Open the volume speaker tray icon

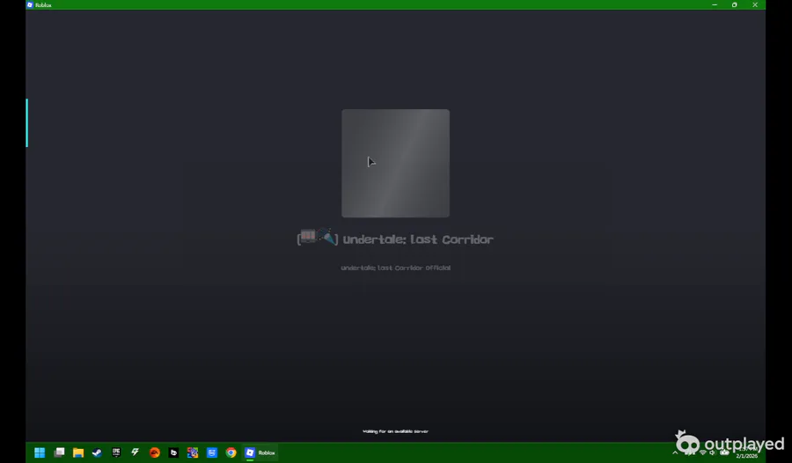tap(713, 452)
